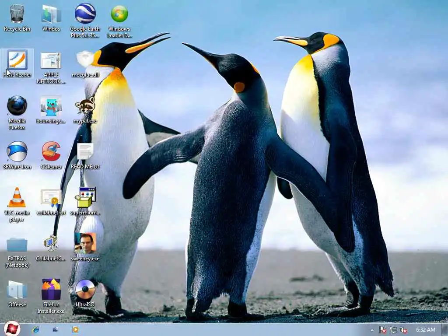The height and width of the screenshot is (336, 448).
Task: Select the Windos folder icon
Action: coord(51,17)
